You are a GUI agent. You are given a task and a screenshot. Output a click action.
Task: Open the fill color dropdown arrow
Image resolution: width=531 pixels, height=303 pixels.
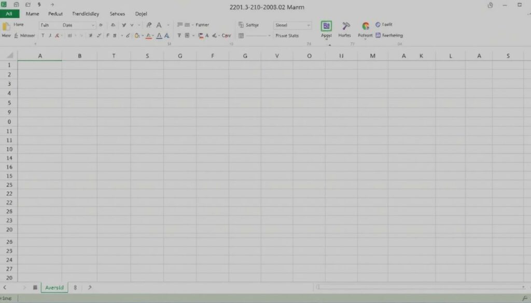pyautogui.click(x=143, y=36)
